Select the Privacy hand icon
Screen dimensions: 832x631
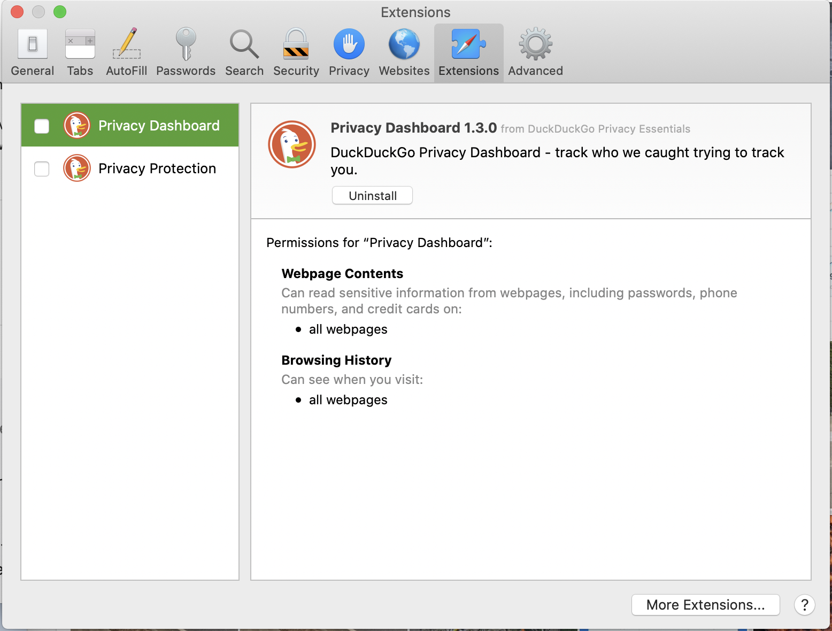349,44
